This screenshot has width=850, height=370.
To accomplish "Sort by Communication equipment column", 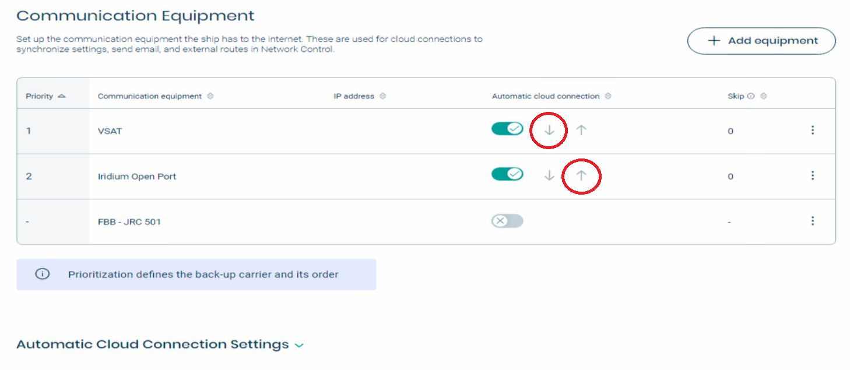I will pos(210,96).
